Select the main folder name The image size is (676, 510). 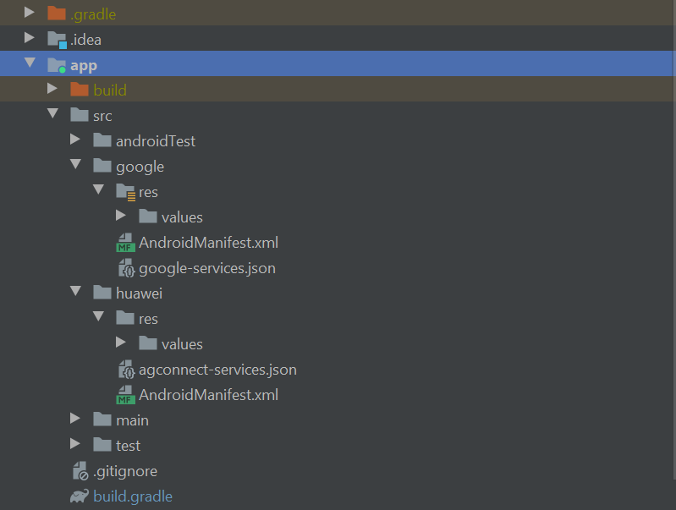tap(132, 420)
